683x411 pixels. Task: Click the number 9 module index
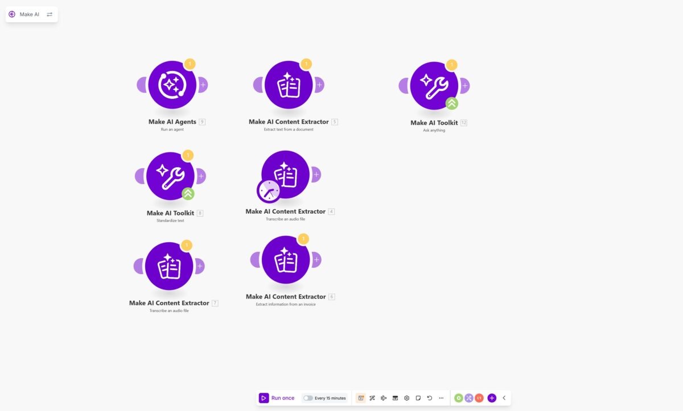pyautogui.click(x=202, y=122)
